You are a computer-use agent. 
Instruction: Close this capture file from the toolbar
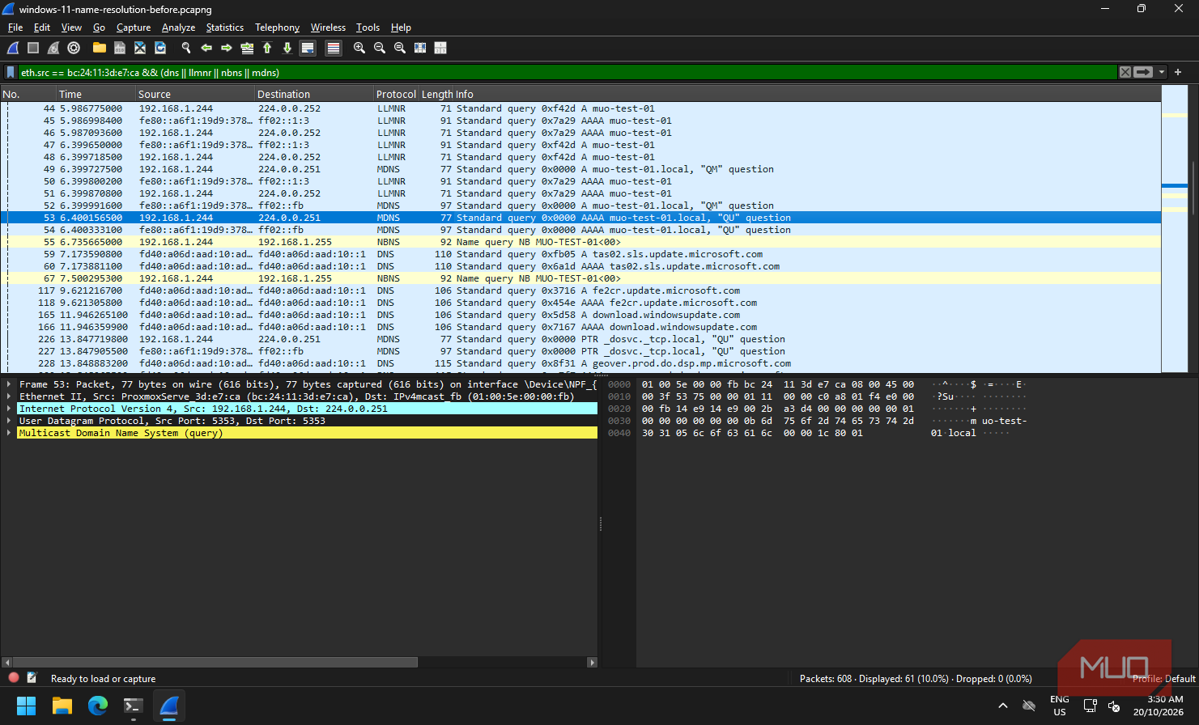[x=140, y=49]
